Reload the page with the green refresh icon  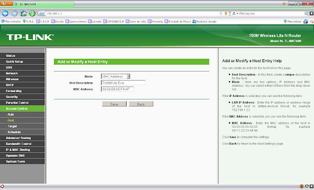(x=32, y=13)
